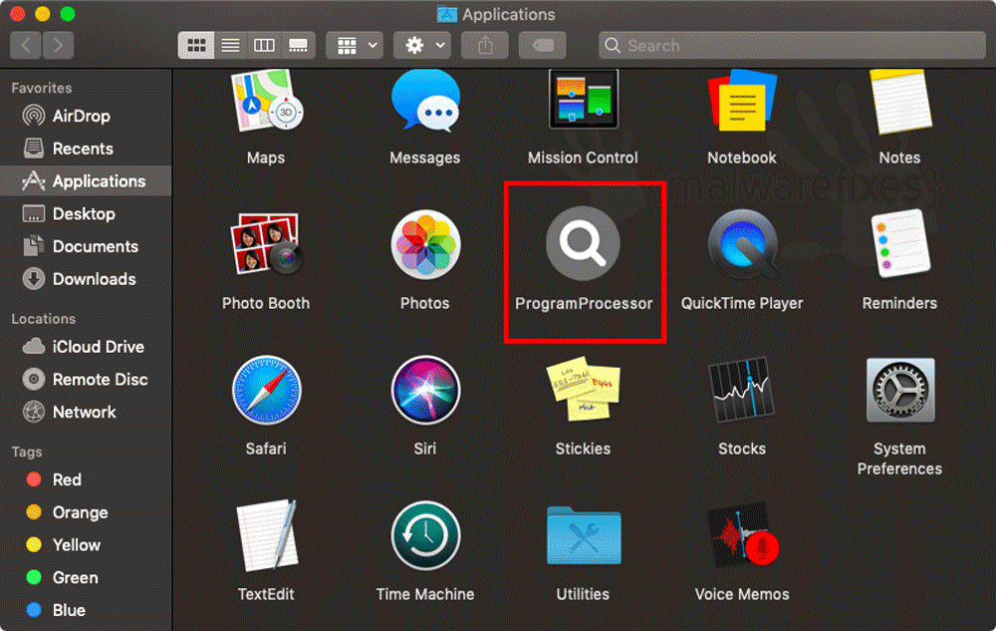
Task: Open Network in the sidebar
Action: tap(86, 412)
